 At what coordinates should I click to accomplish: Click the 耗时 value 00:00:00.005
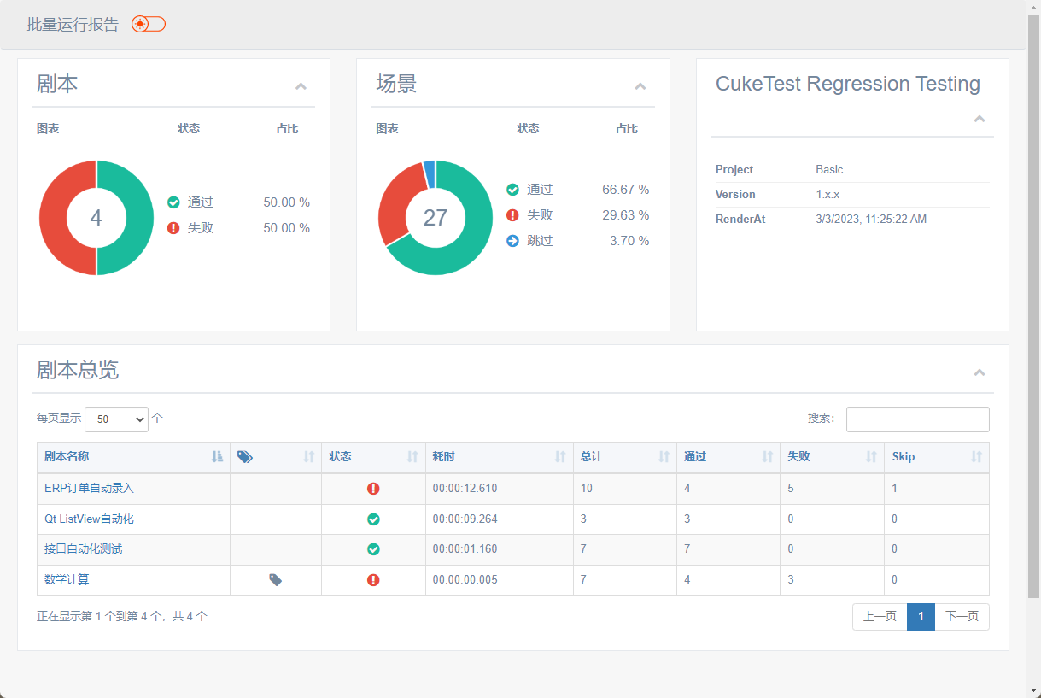pos(465,579)
